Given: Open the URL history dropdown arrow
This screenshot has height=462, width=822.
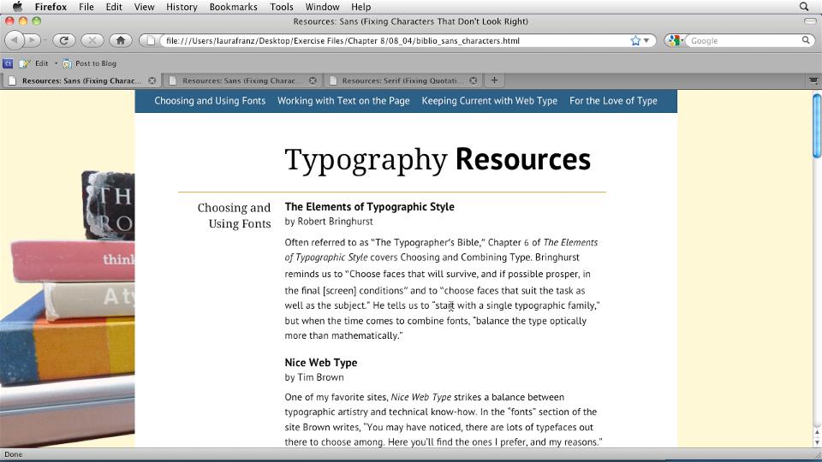Looking at the screenshot, I should click(646, 40).
